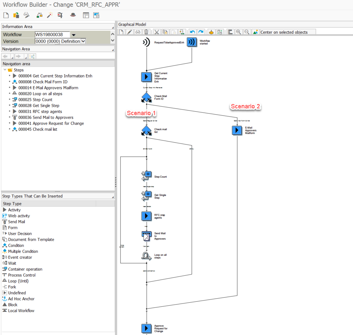Click the Redo arrow icon
The width and height of the screenshot is (353, 335).
(x=201, y=32)
